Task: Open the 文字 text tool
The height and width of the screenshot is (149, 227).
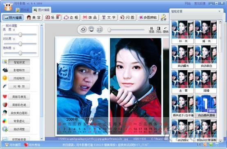Action: [109, 18]
